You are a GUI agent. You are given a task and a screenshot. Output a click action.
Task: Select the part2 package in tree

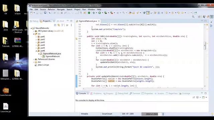coord(42,39)
